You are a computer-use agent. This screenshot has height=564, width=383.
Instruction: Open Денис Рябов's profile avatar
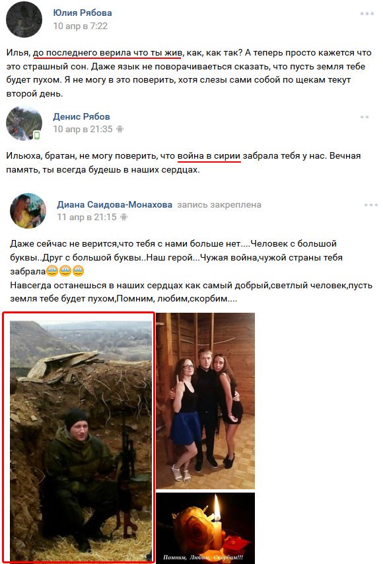(24, 123)
